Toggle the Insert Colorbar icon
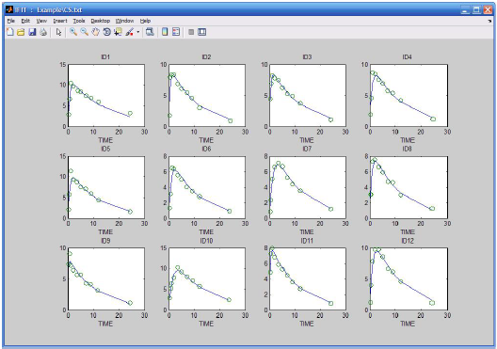497x349 pixels. (165, 32)
